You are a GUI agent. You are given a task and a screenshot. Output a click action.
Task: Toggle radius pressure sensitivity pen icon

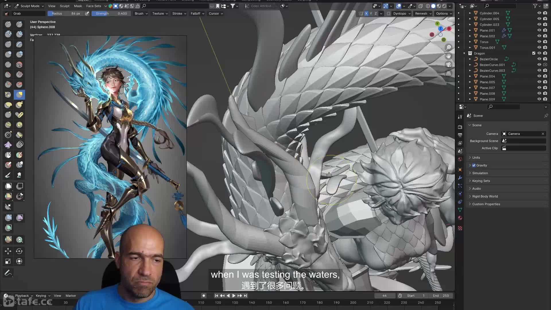click(x=87, y=13)
